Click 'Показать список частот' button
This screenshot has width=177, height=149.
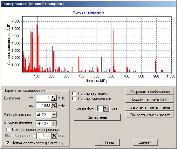150,115
